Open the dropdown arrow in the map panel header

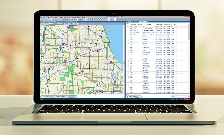124,22
